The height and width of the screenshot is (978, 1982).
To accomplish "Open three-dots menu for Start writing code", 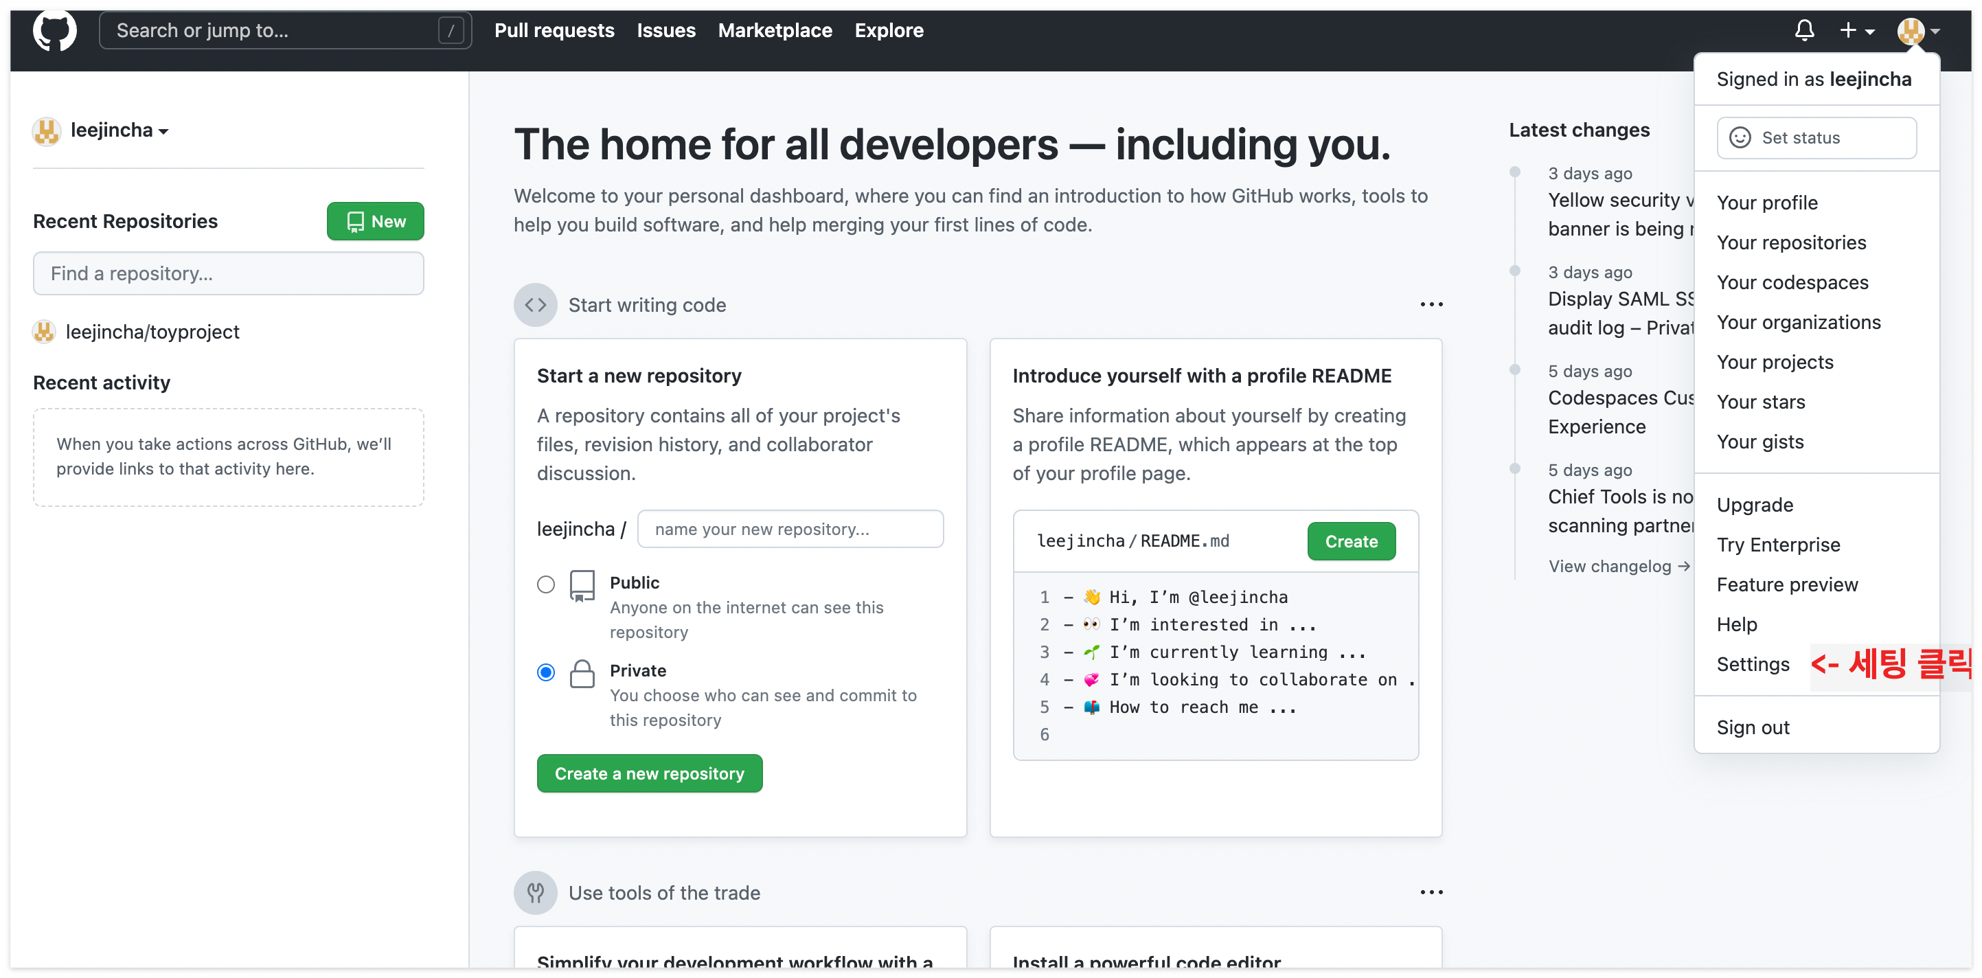I will pyautogui.click(x=1431, y=305).
